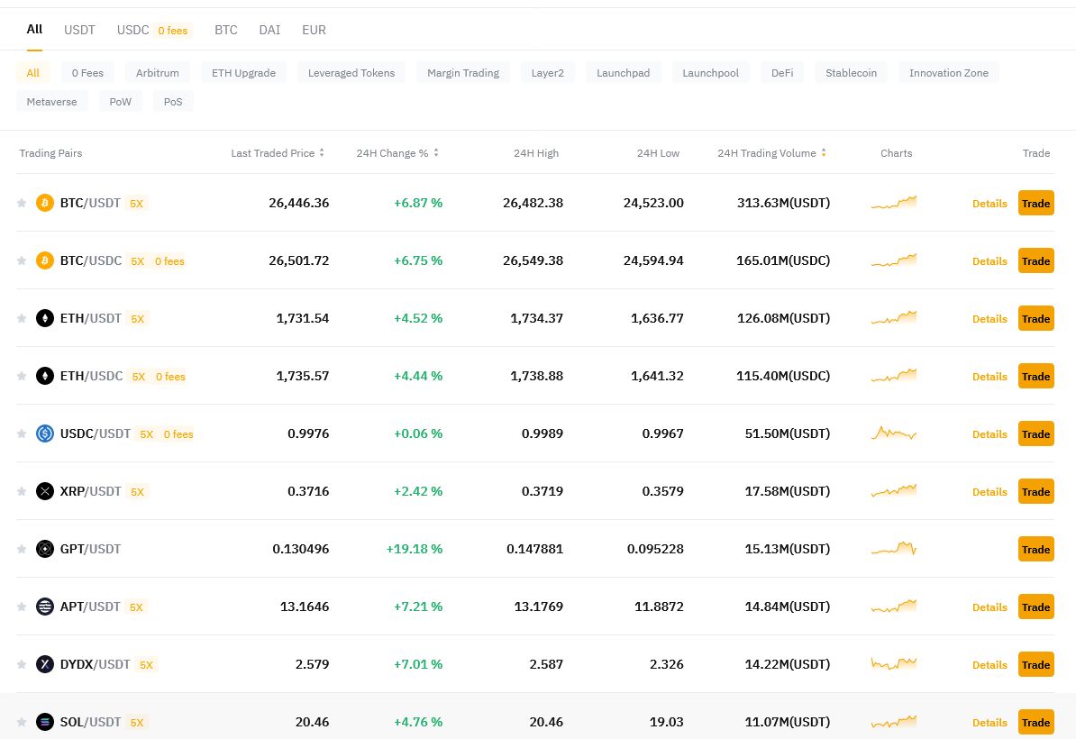Viewport: 1076px width, 739px height.
Task: Sort by Last Traded Price arrows
Action: click(322, 153)
